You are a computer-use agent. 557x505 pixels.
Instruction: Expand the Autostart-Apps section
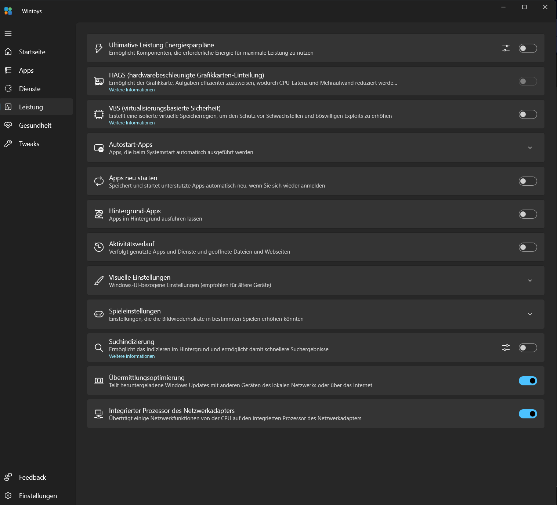(x=530, y=148)
